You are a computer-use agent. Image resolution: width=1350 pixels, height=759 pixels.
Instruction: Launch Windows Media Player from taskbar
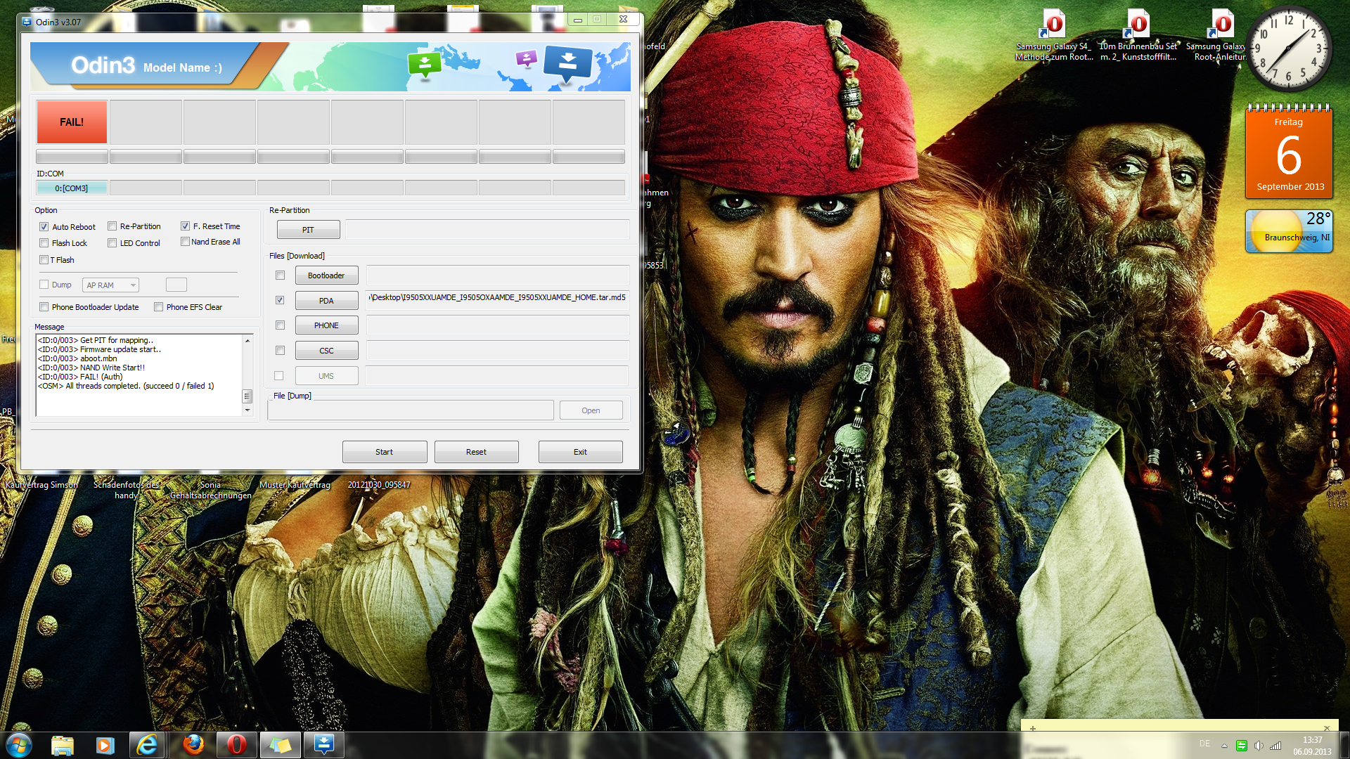click(105, 745)
